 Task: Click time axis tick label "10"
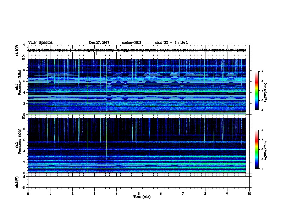tap(249, 194)
